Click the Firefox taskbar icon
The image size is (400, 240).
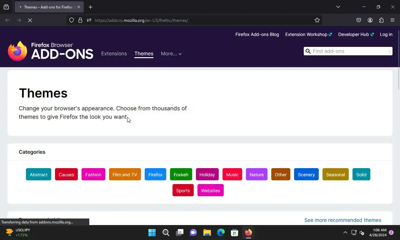[248, 232]
